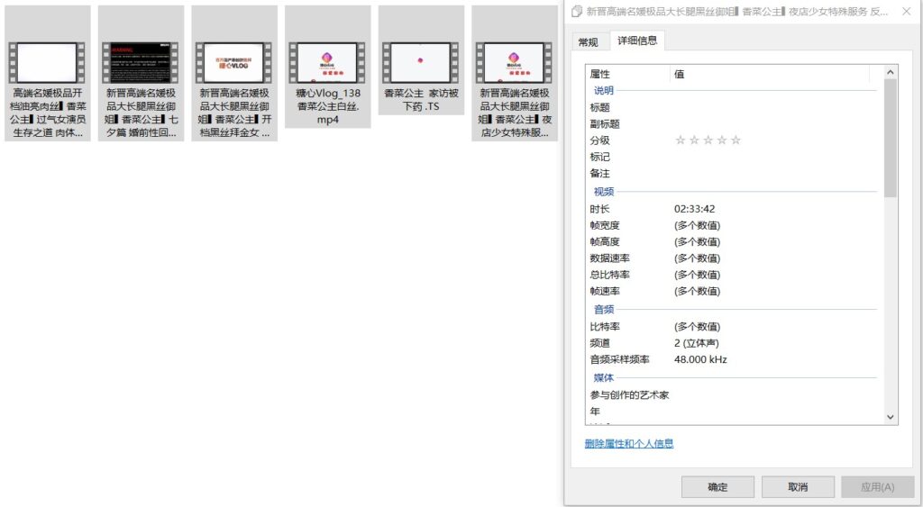Image resolution: width=923 pixels, height=507 pixels.
Task: Click the scroll down arrow in the properties list
Action: [891, 417]
